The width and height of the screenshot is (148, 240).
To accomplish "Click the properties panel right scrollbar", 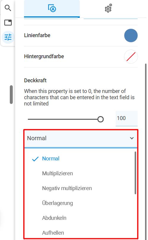I will coord(146,151).
